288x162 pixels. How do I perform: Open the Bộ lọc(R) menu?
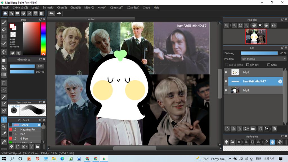tap(48, 8)
